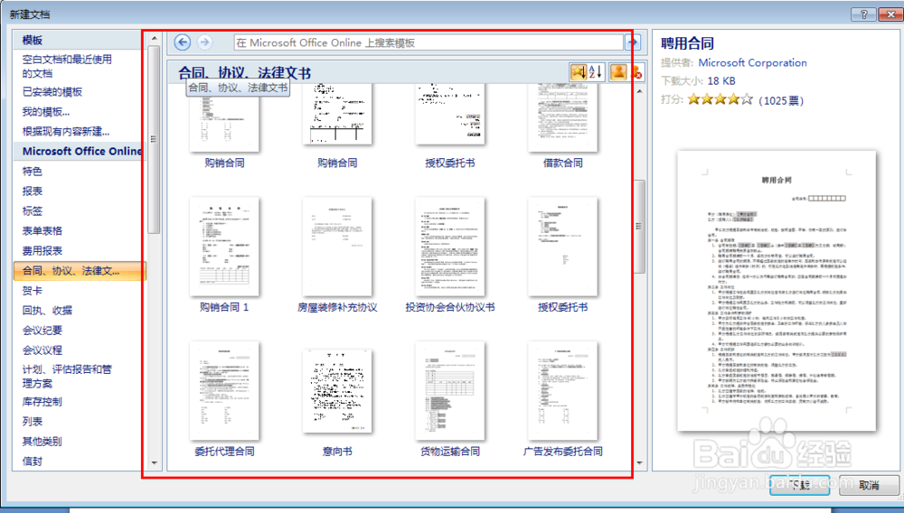Click the category list scrollbar thumb
The height and width of the screenshot is (513, 904).
coord(154,139)
